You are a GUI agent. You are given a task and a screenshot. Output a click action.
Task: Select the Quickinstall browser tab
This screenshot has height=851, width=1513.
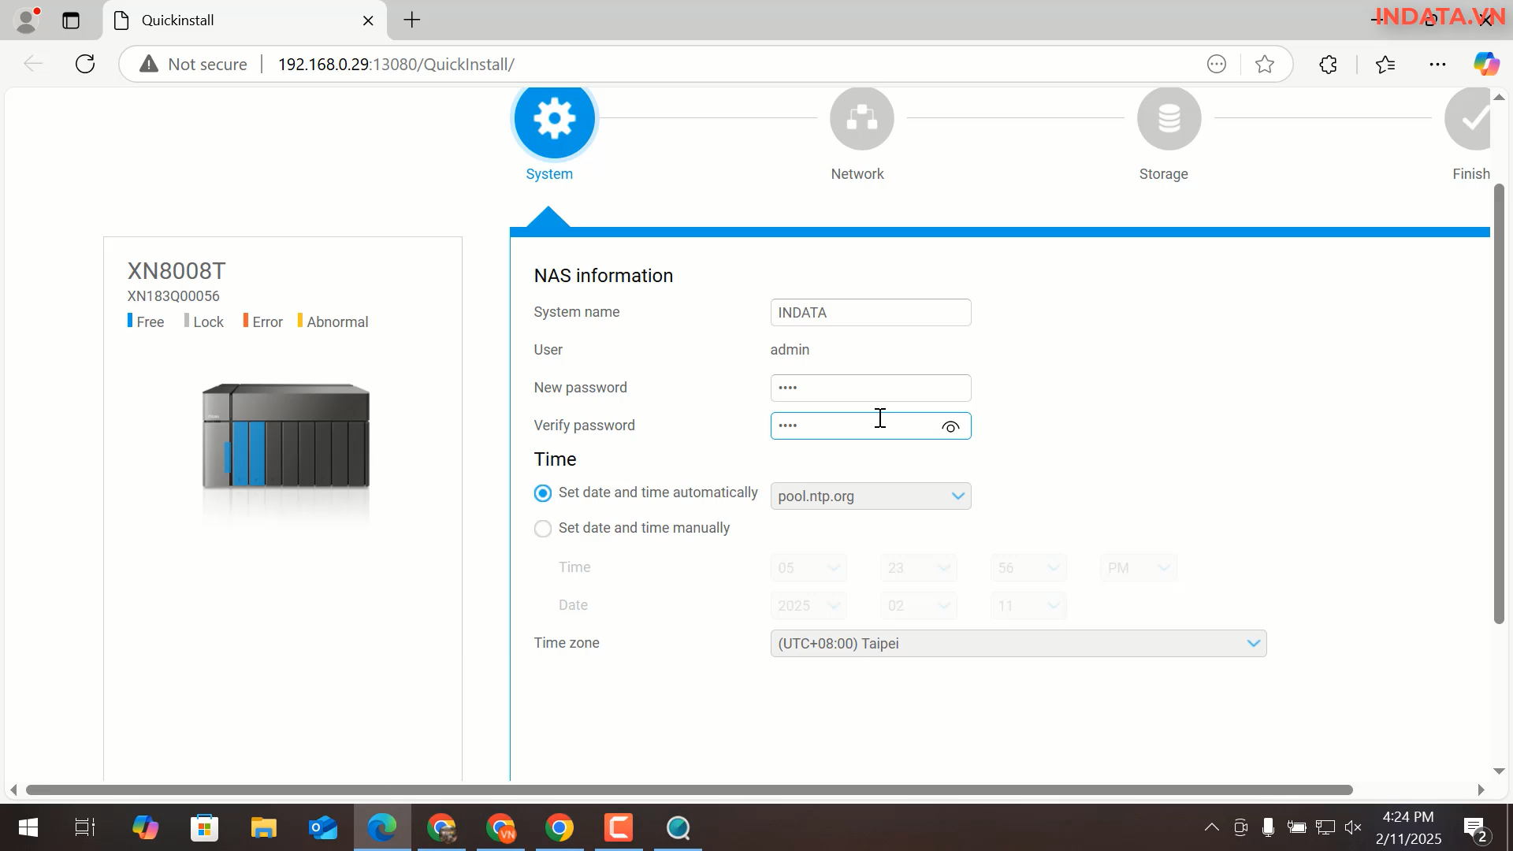click(x=244, y=20)
